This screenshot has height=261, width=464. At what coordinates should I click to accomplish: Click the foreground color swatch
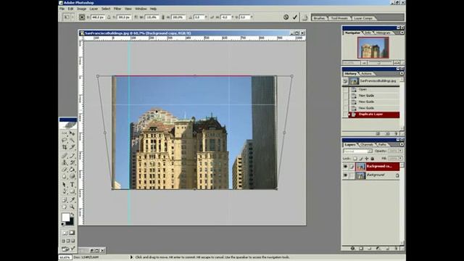point(66,217)
